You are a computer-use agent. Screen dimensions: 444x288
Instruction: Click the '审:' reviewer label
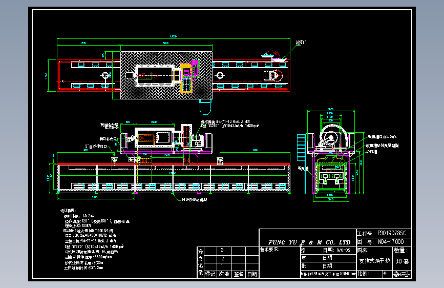[x=304, y=258]
